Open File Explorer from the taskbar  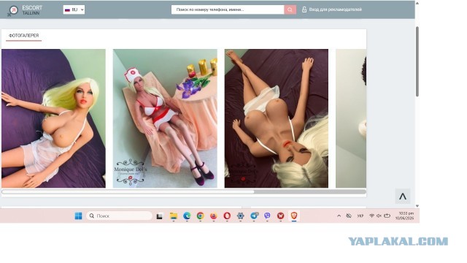pos(174,216)
